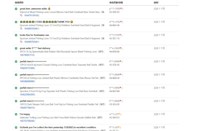
Task: Open item 164489783461 under 'looks fine' review
Action: coord(31,42)
